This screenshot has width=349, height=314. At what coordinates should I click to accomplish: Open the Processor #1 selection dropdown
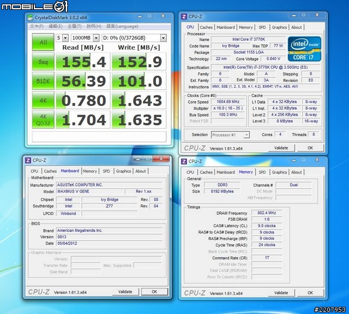[230, 135]
